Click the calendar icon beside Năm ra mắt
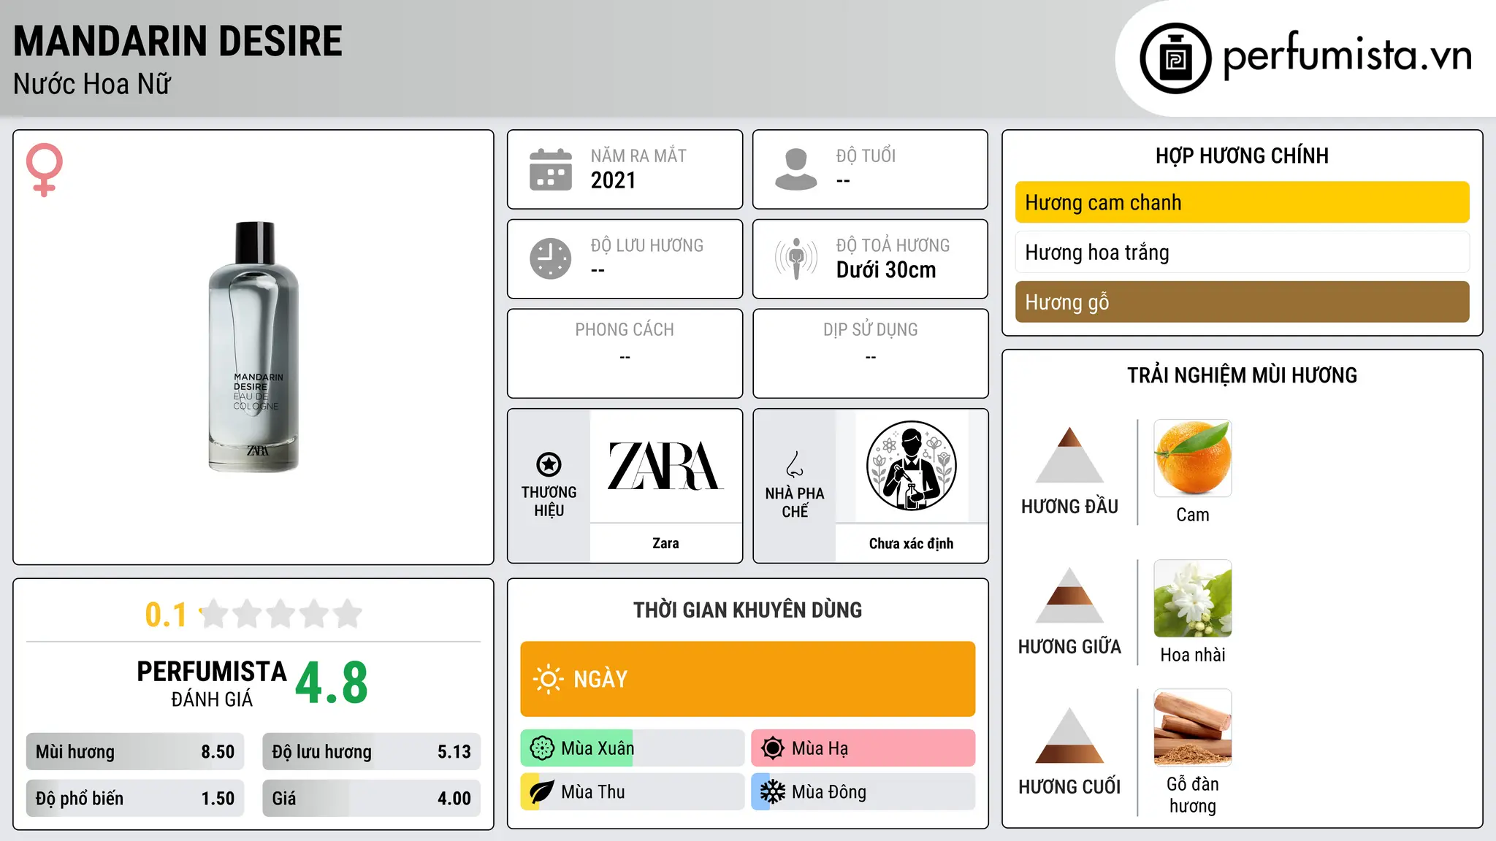Viewport: 1496px width, 841px height. click(x=551, y=169)
